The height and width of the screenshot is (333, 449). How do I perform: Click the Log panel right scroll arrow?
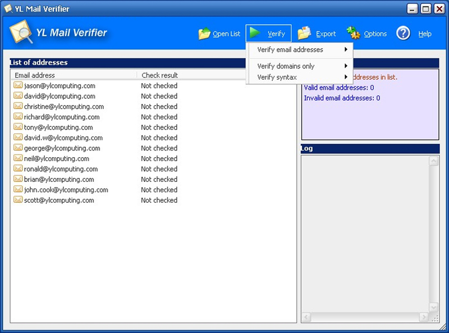(x=424, y=317)
